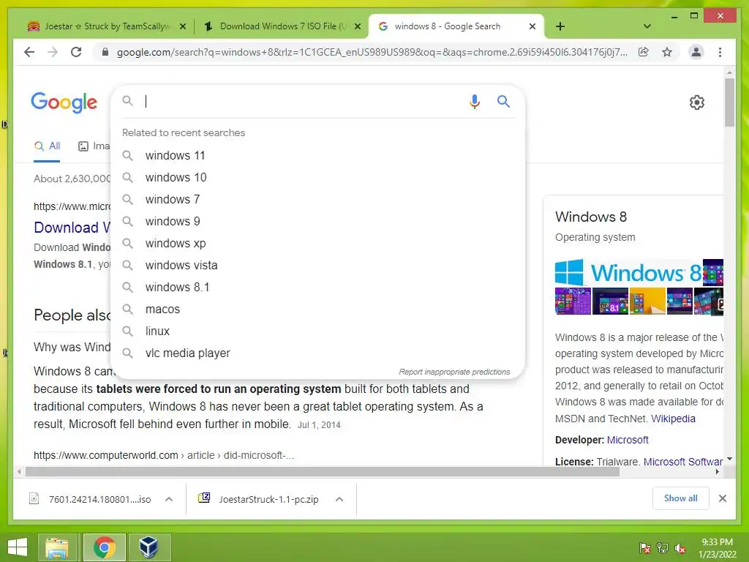Open File Explorer from the taskbar
Viewport: 749px width, 562px height.
(57, 547)
